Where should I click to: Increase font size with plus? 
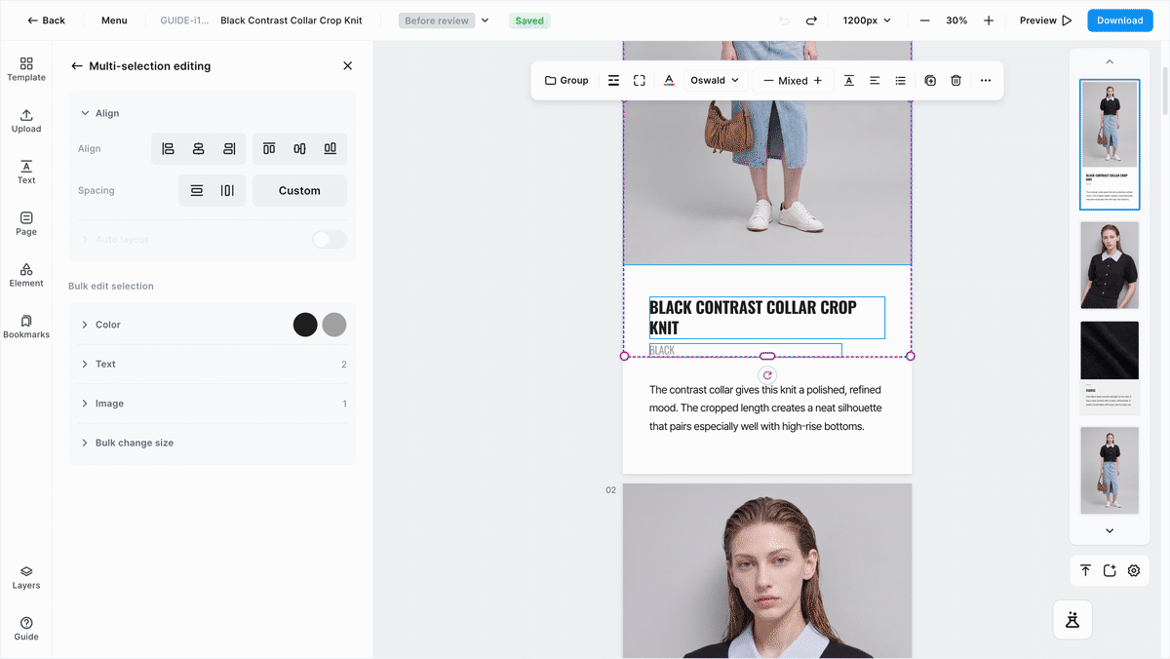pos(818,81)
